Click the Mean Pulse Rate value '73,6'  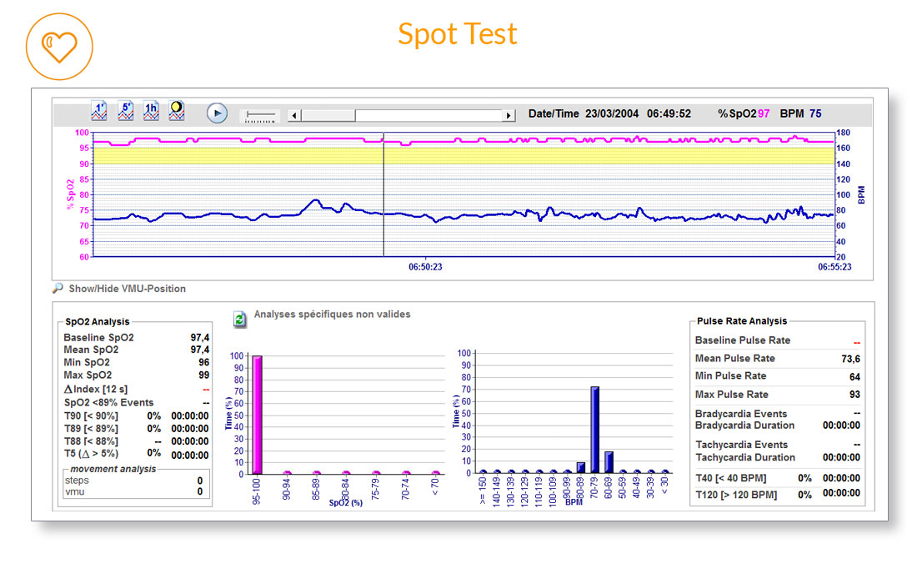[850, 359]
